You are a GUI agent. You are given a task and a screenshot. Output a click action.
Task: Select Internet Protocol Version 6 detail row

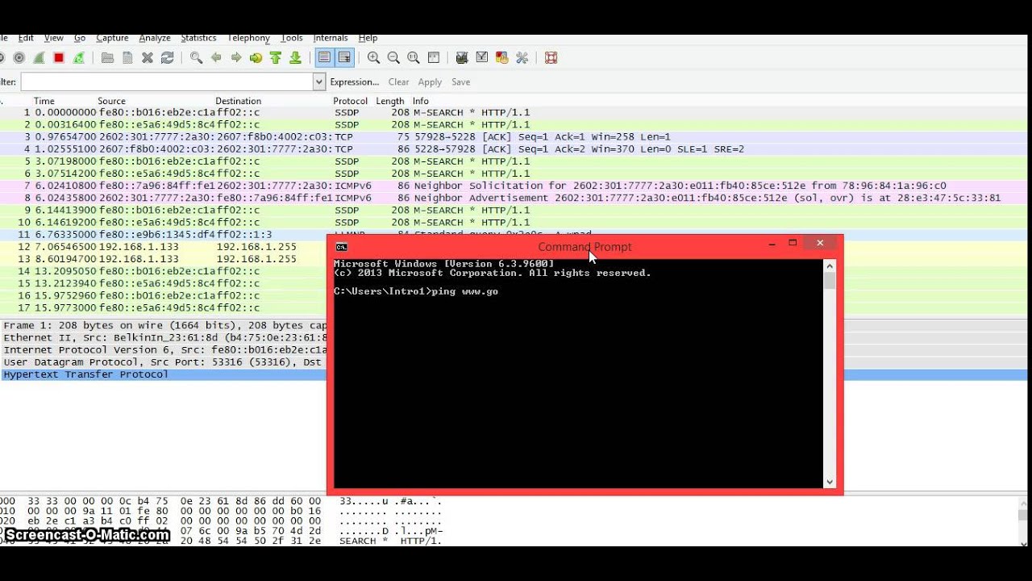pyautogui.click(x=163, y=350)
